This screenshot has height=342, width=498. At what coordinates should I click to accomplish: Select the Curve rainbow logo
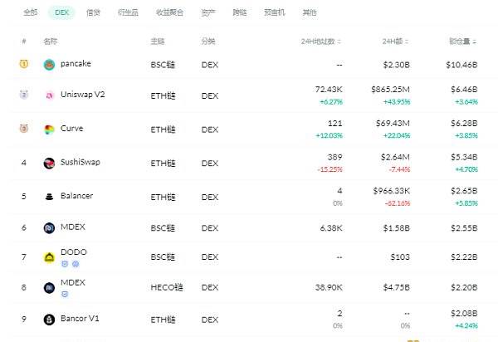(49, 129)
